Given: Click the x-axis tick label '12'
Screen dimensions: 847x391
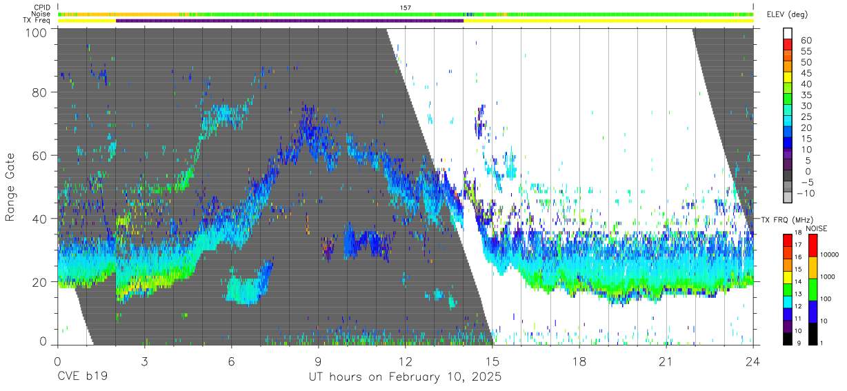Looking at the screenshot, I should (x=405, y=361).
